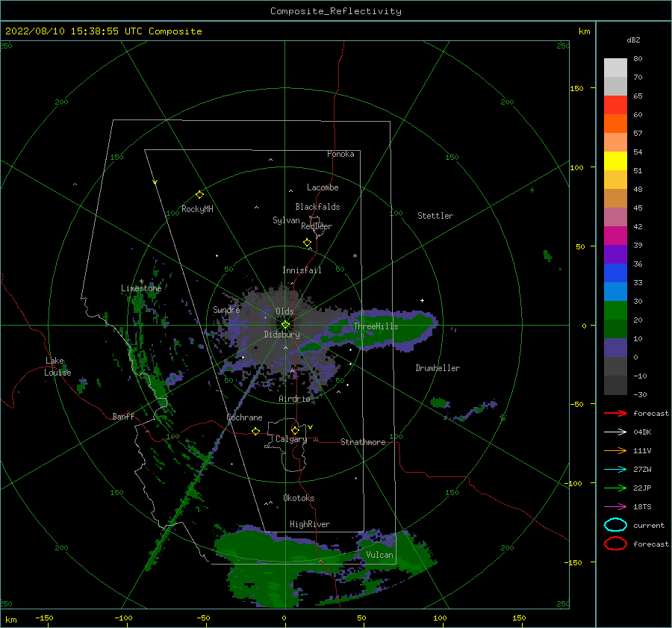Click the yellow diamond marker below RedDeer
The height and width of the screenshot is (628, 672).
tap(307, 243)
